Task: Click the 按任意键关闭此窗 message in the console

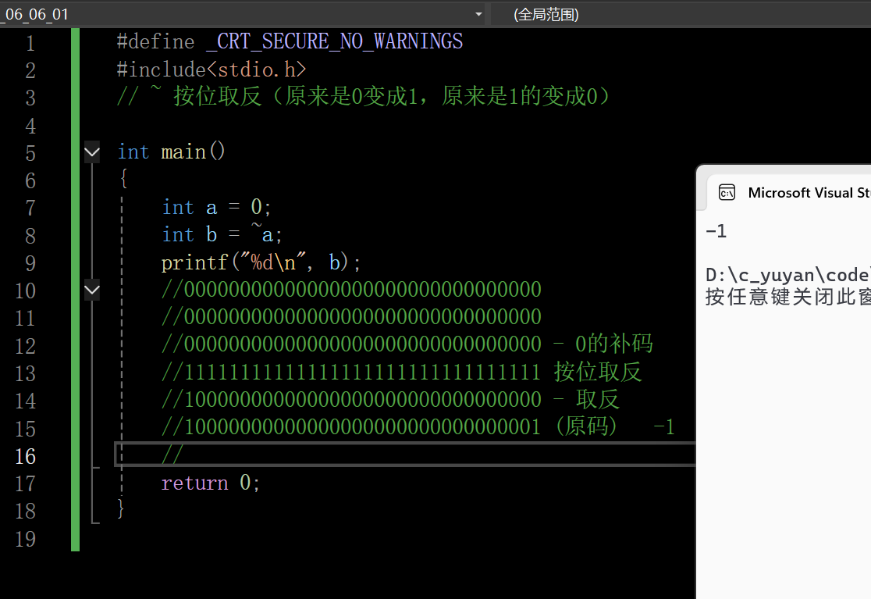Action: (x=787, y=297)
